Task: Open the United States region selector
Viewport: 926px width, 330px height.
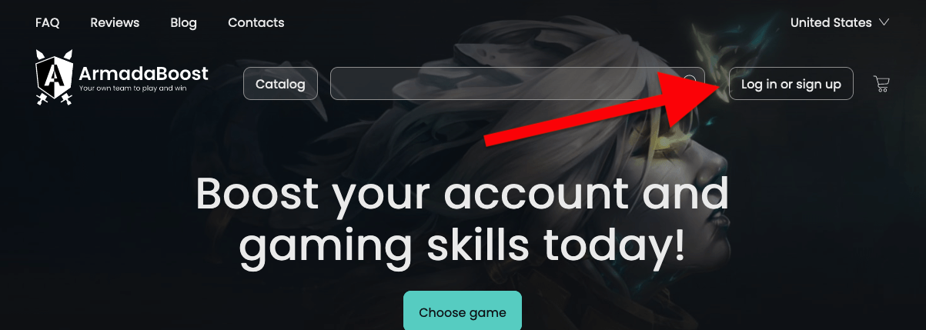Action: [x=840, y=22]
